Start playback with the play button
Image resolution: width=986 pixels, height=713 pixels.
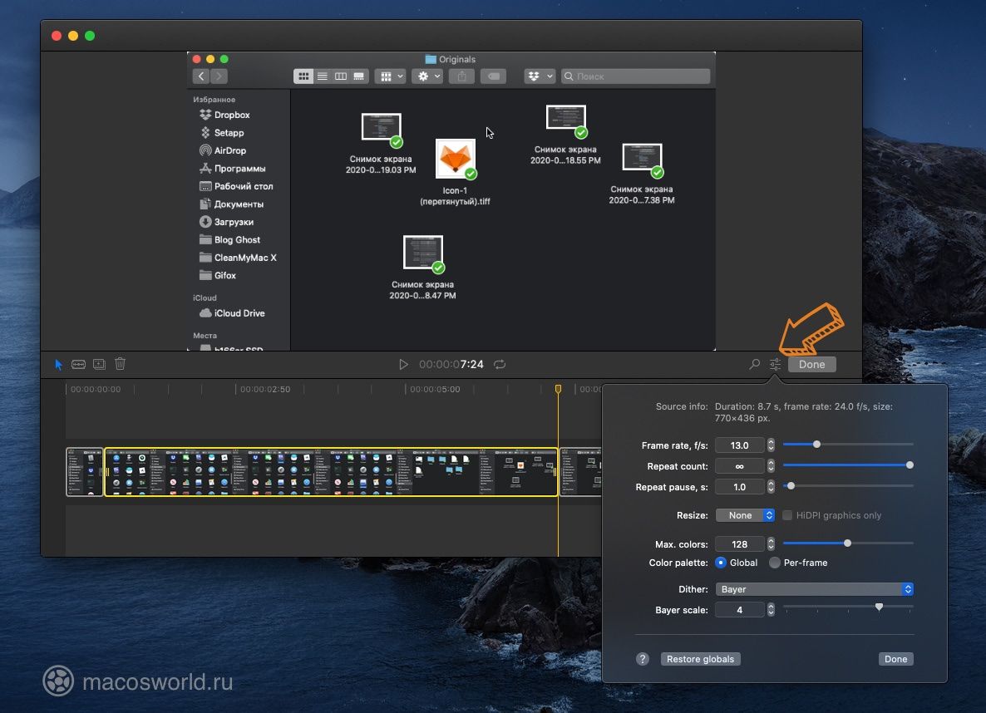point(404,364)
